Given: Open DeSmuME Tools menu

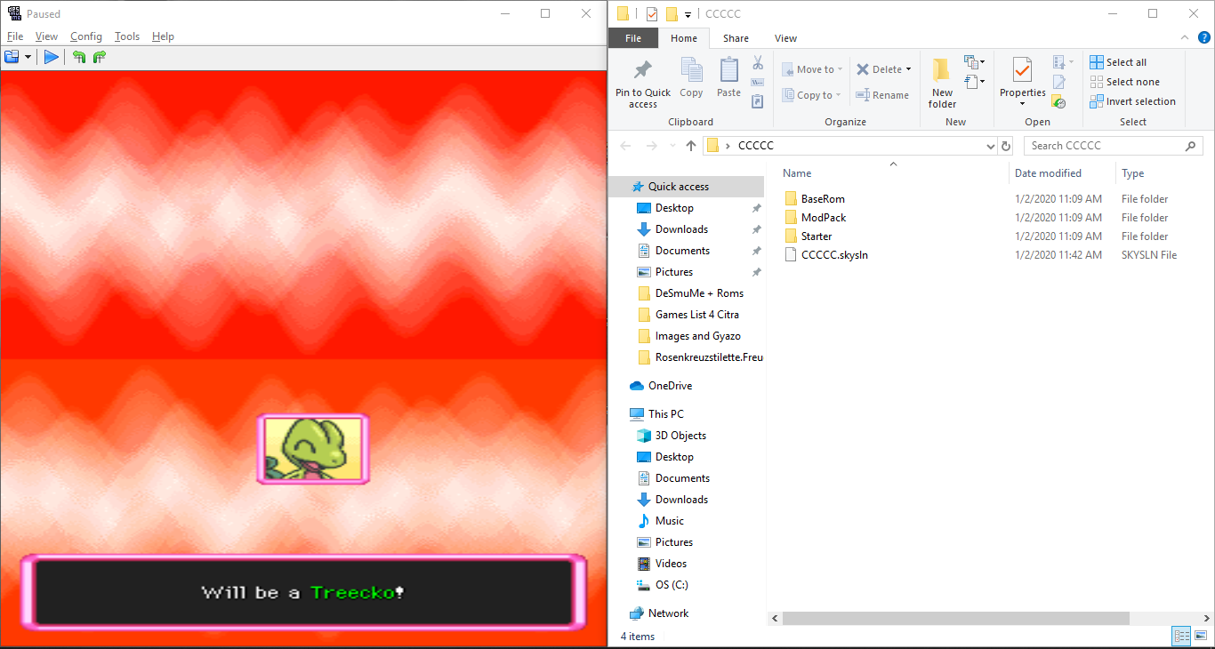Looking at the screenshot, I should (127, 36).
